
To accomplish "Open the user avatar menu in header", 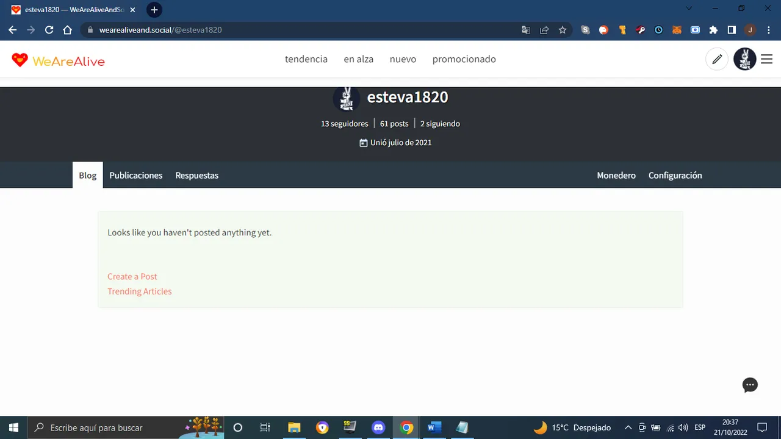I will tap(744, 59).
